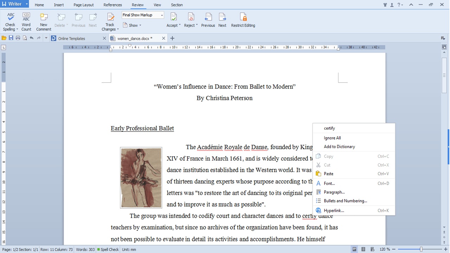Expand the Show options menu

coord(132,25)
